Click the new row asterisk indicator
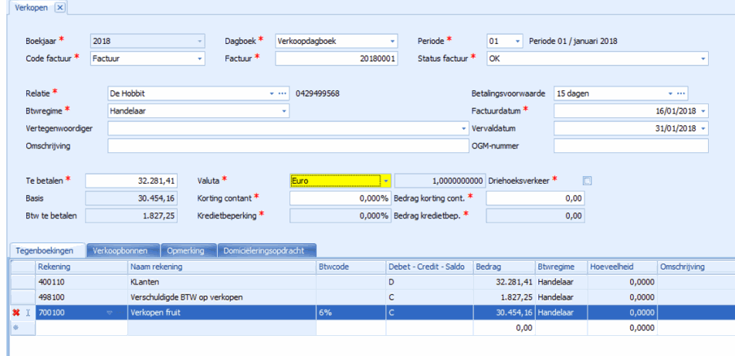 click(16, 328)
